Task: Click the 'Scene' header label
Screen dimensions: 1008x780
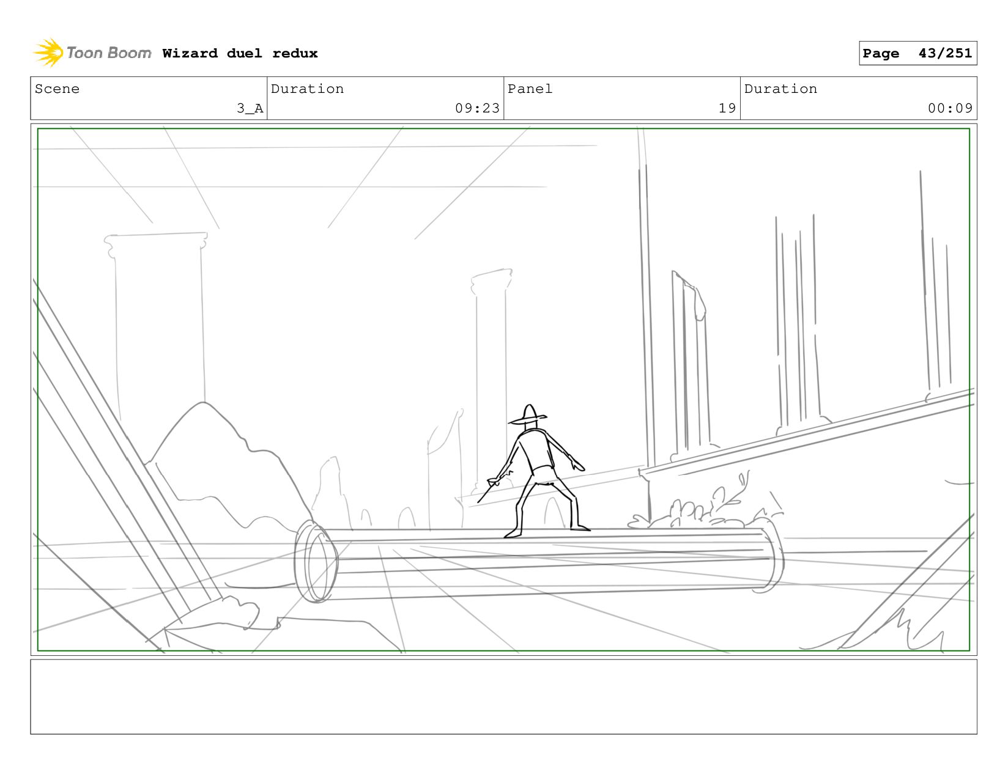Action: click(x=57, y=89)
